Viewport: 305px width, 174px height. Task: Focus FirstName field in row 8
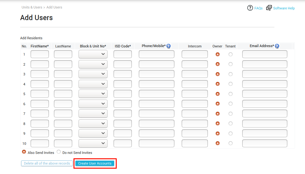40,124
